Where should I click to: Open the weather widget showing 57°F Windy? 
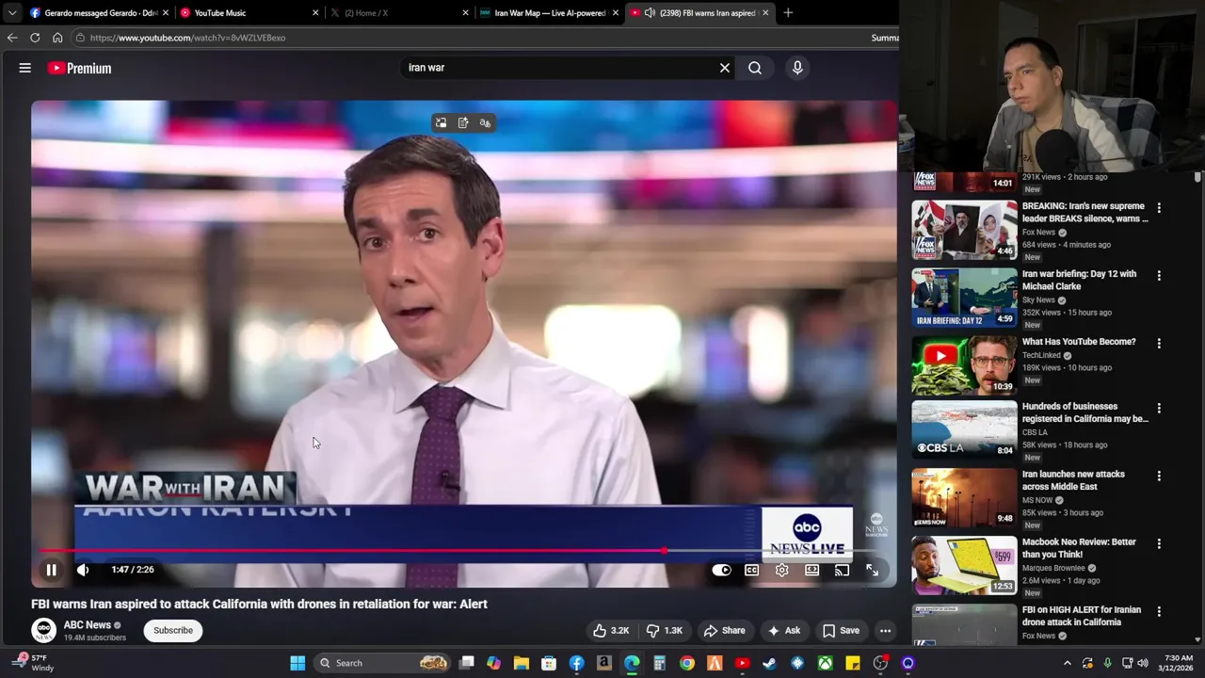pyautogui.click(x=33, y=663)
